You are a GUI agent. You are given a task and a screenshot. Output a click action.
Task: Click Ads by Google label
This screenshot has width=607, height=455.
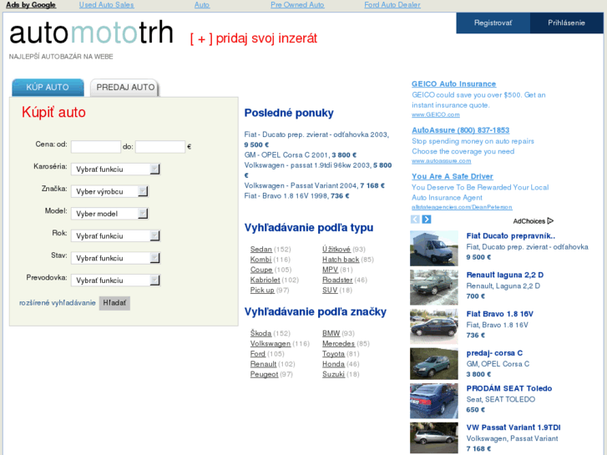(31, 5)
